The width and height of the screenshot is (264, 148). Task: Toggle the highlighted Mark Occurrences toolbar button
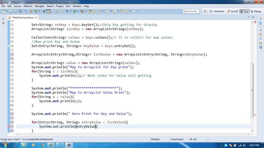pos(49,11)
